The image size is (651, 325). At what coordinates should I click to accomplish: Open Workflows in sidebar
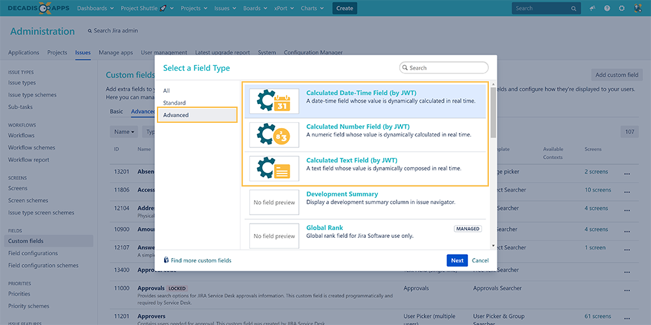point(21,135)
